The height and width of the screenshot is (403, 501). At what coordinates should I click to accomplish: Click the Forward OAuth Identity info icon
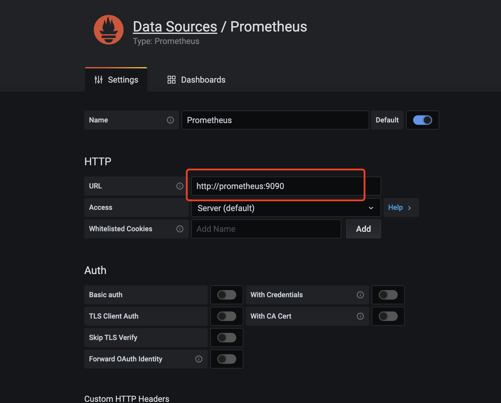coord(199,359)
